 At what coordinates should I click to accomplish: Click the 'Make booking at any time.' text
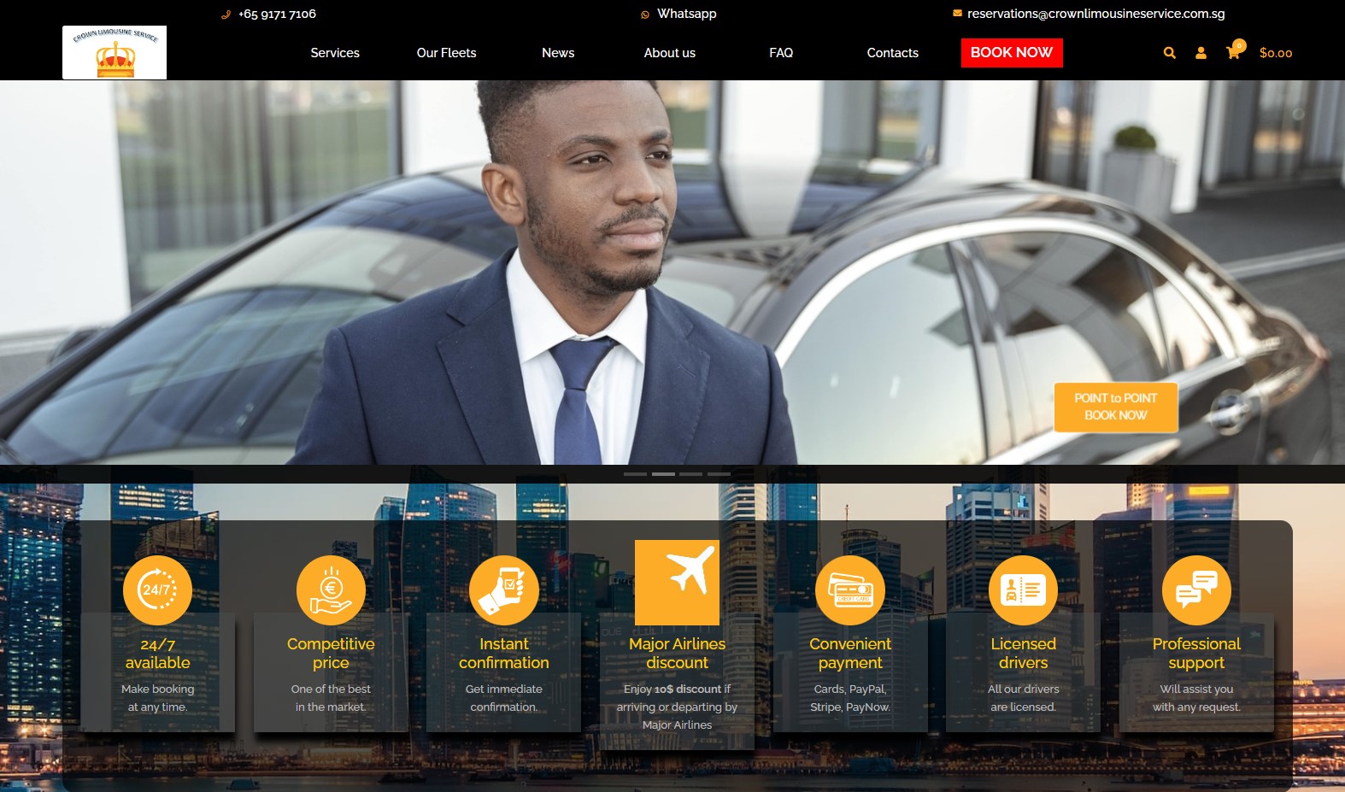tap(158, 698)
